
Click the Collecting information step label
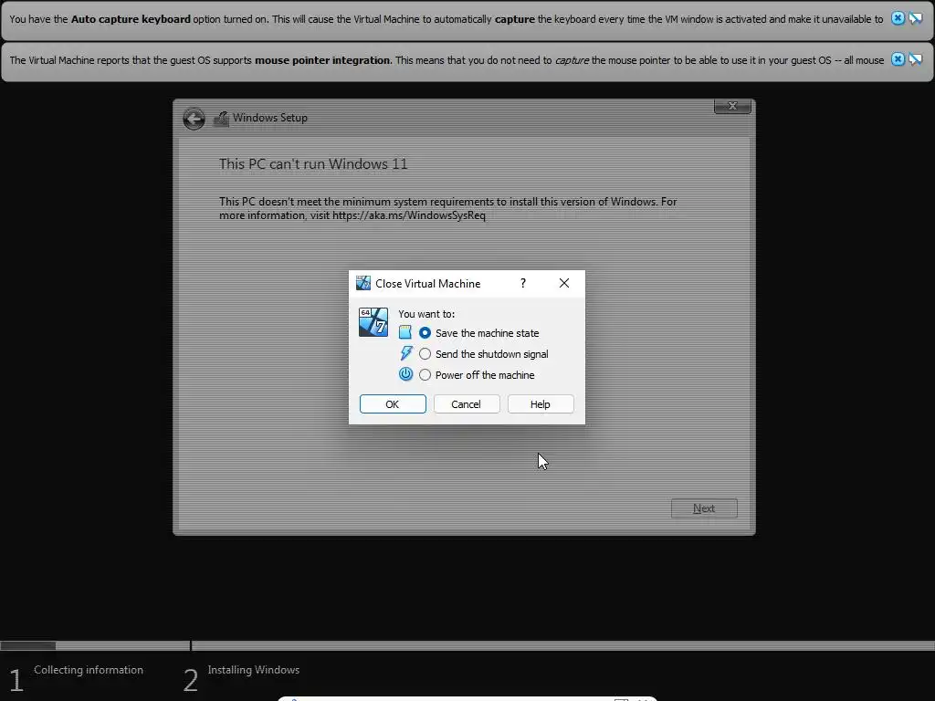tap(89, 670)
